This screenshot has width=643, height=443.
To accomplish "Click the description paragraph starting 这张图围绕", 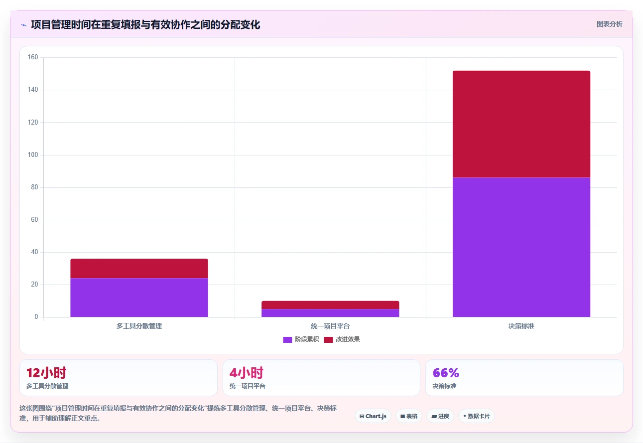I will 178,413.
